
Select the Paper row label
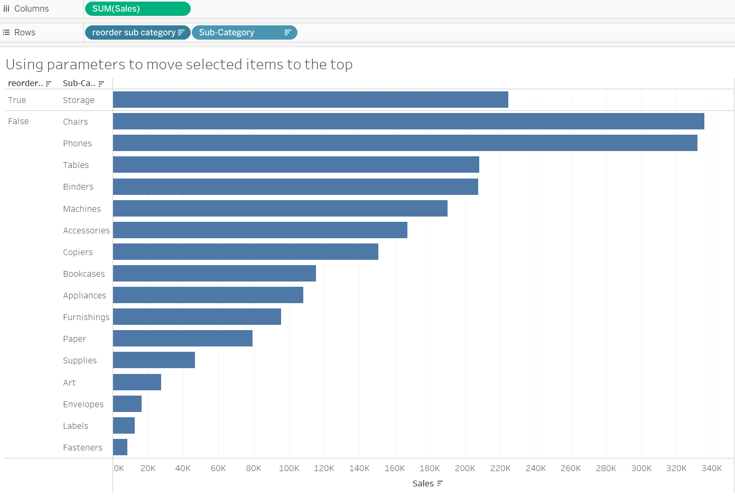coord(75,339)
